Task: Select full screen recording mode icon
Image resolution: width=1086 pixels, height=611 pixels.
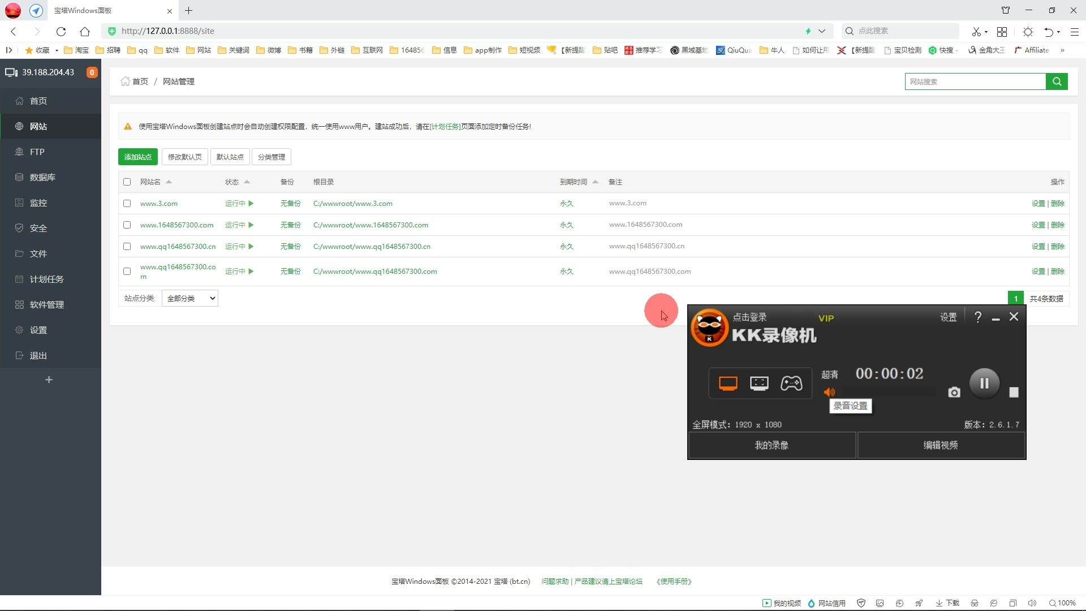Action: pos(728,384)
